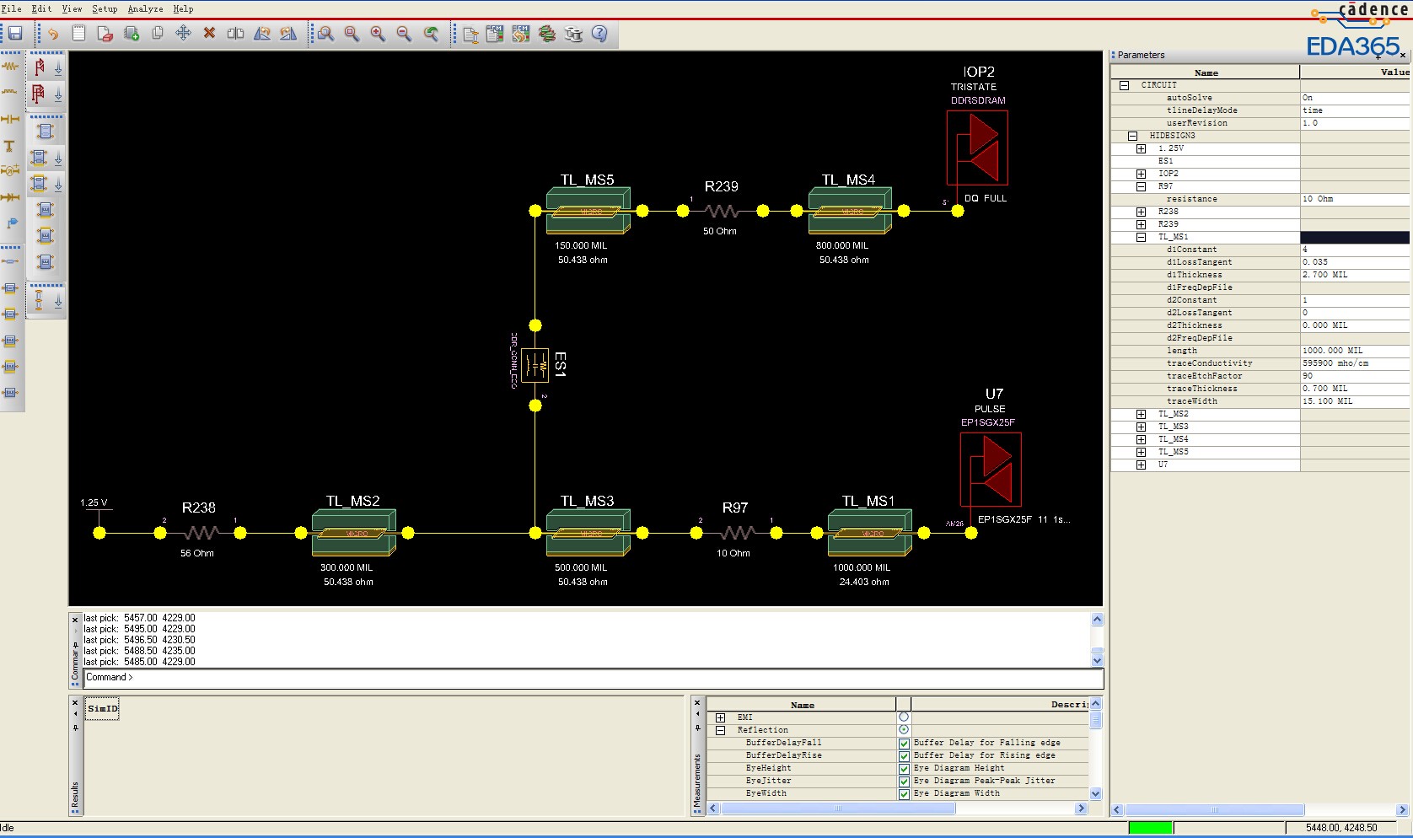Toggle the EyeHeight measurement checkbox
This screenshot has height=838, width=1413.
coord(904,769)
